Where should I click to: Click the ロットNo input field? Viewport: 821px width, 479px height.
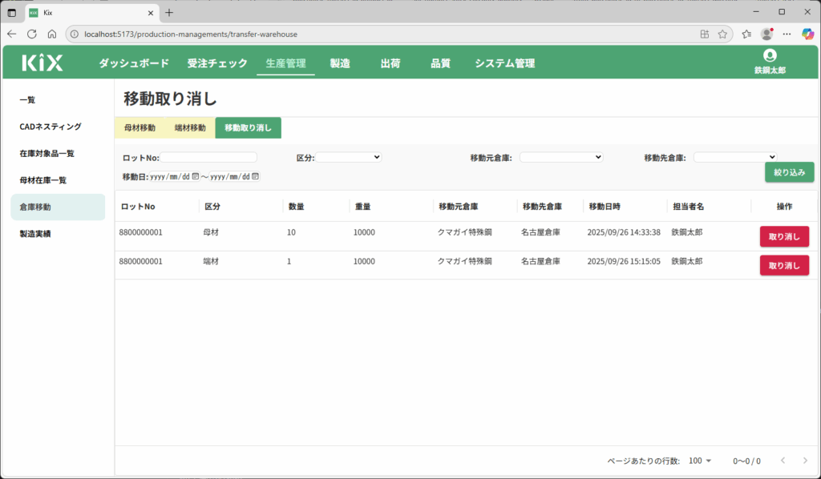click(x=208, y=158)
